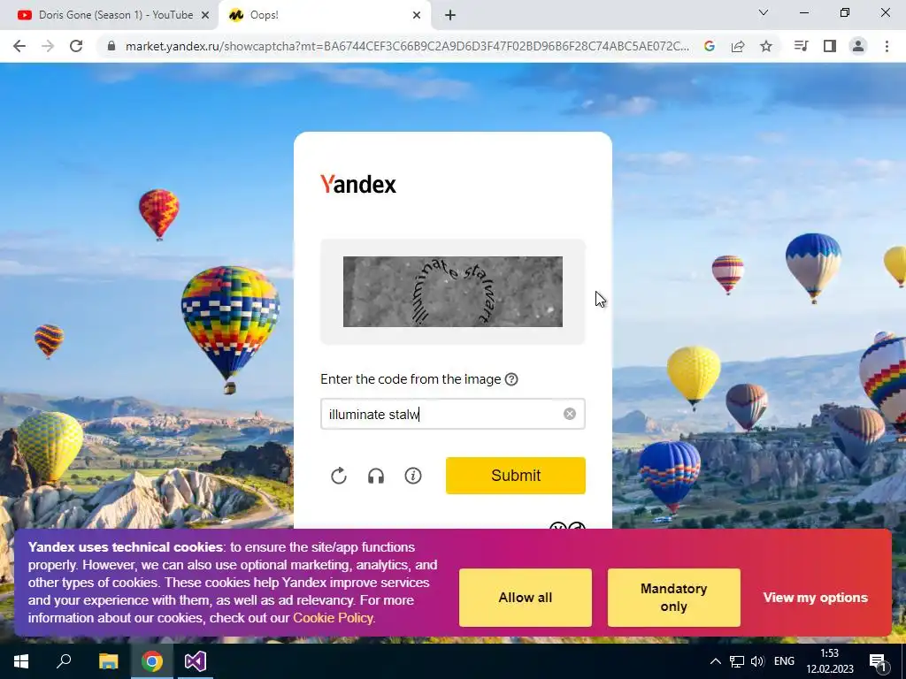Open the Chrome three-dot menu

[x=887, y=46]
